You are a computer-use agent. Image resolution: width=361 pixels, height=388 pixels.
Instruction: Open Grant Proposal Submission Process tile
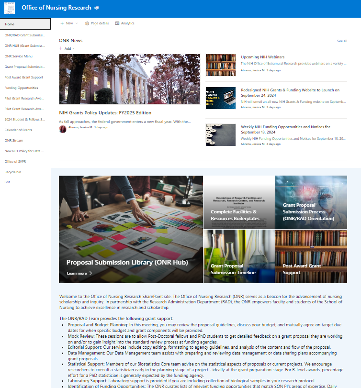click(x=311, y=202)
